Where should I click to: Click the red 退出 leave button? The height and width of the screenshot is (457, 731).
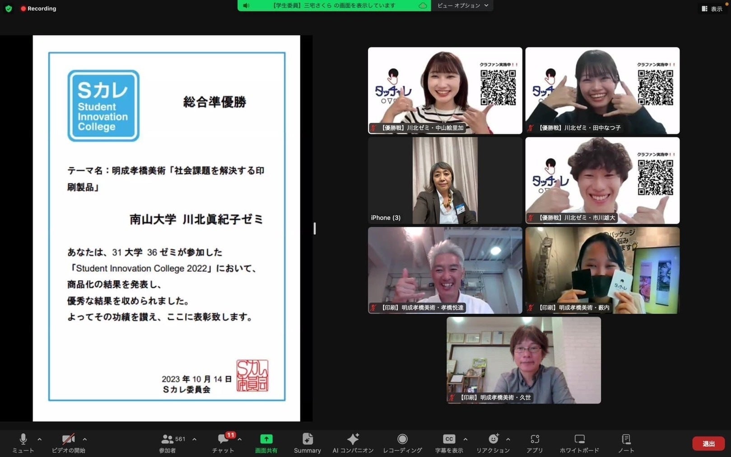click(708, 444)
